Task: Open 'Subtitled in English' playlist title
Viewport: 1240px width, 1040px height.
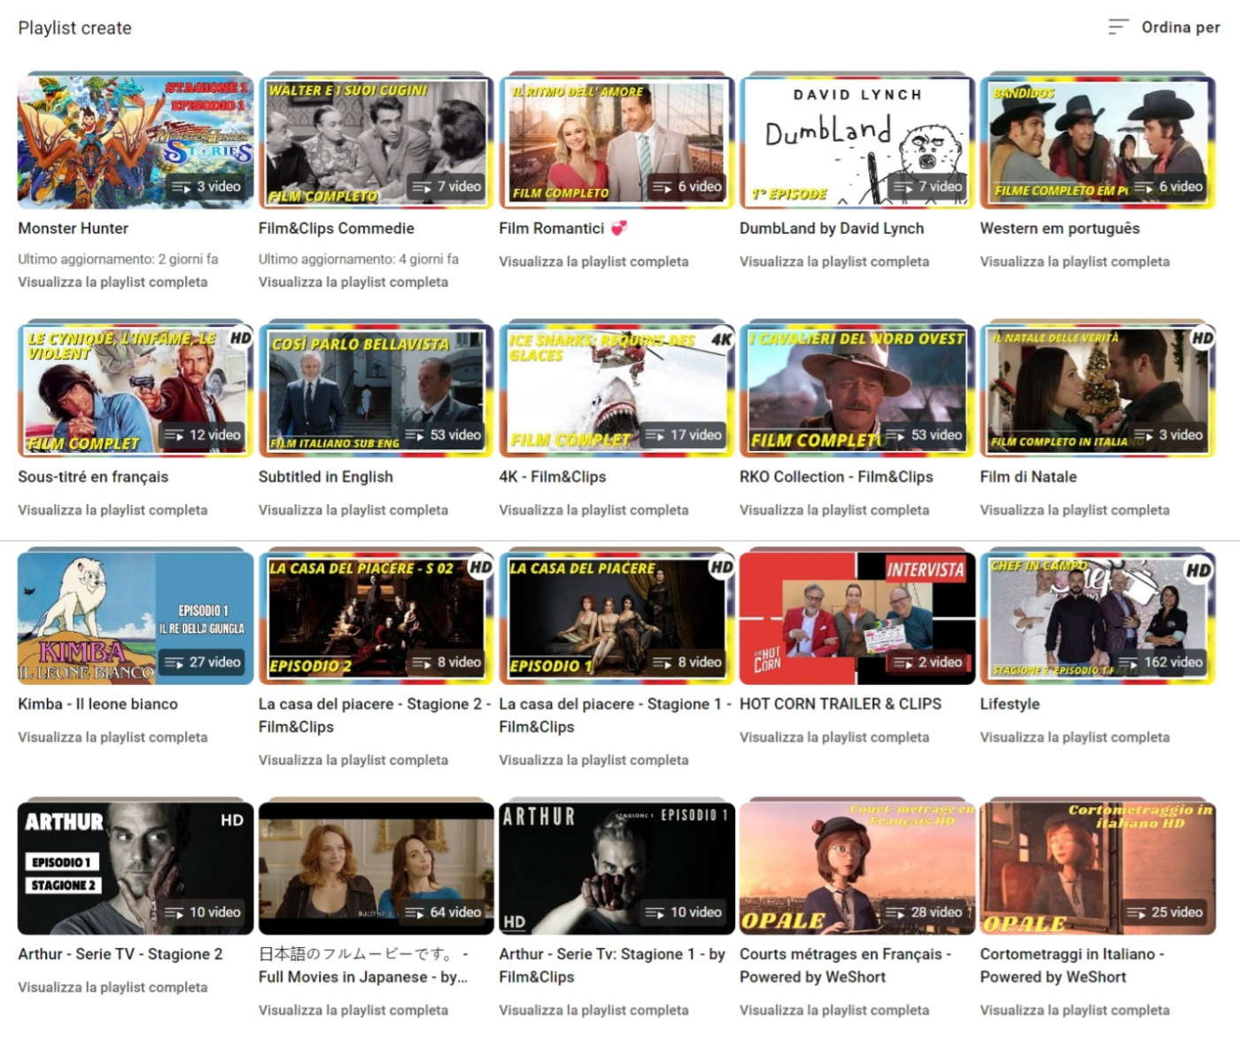Action: [x=326, y=477]
